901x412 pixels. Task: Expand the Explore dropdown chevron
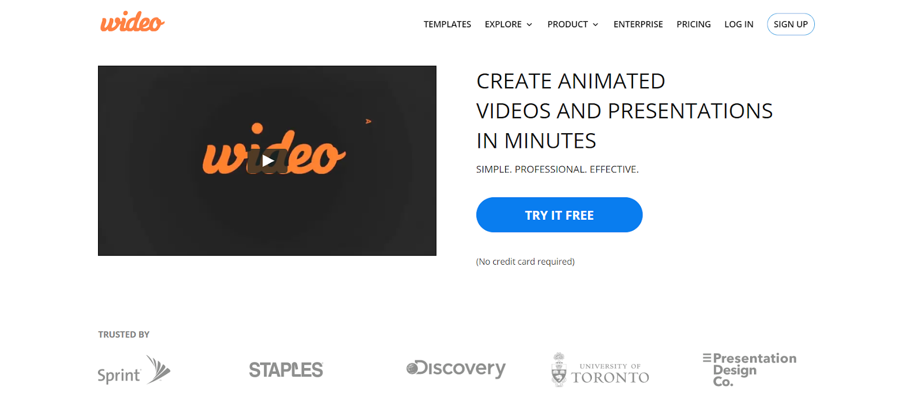click(529, 25)
